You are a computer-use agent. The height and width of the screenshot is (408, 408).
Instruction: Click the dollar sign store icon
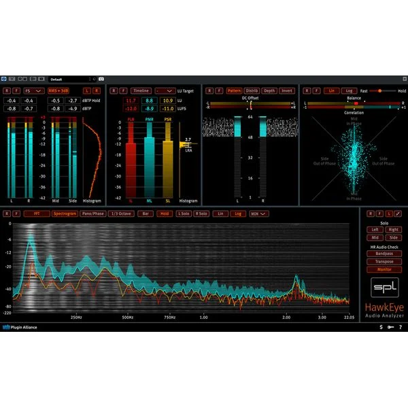click(x=381, y=327)
